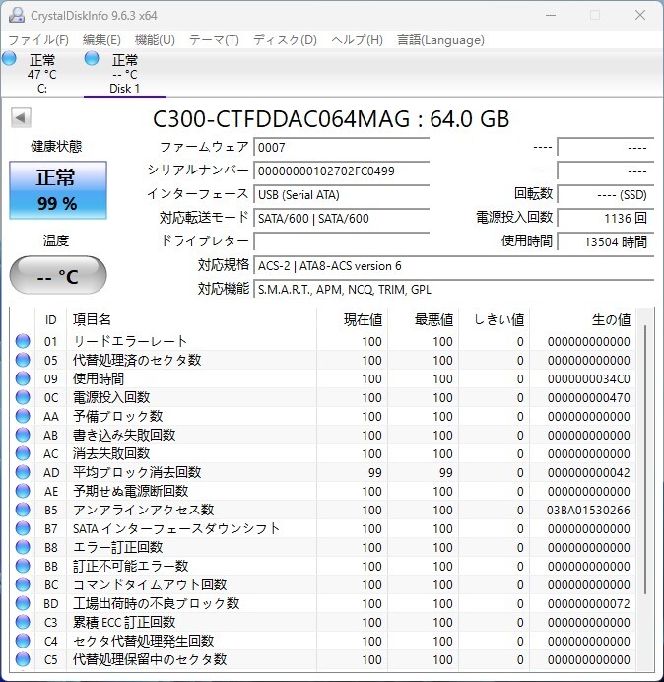
Task: Open the テーマ(T) menu
Action: pos(214,40)
